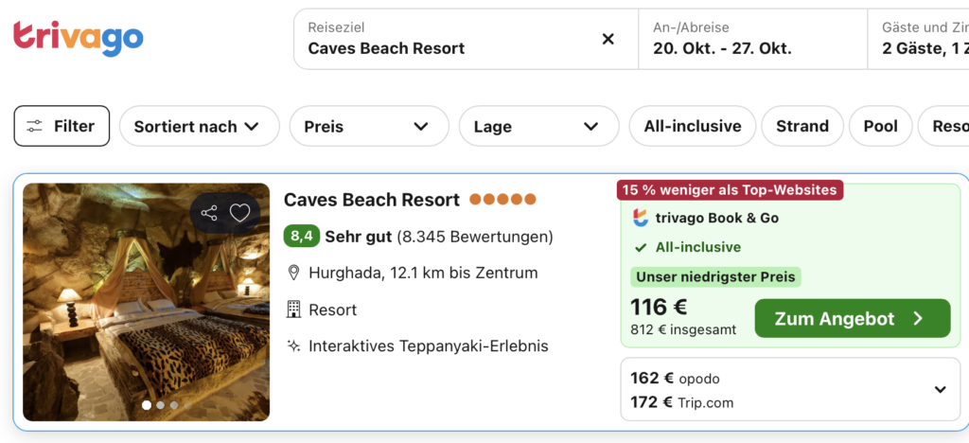Click the Resort building icon
Screen dimensions: 969x443
tap(293, 309)
